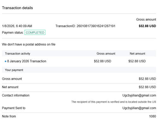Viewport: 158px width, 123px height.
Task: Select the recipient verified outside the US notice
Action: coord(114,102)
